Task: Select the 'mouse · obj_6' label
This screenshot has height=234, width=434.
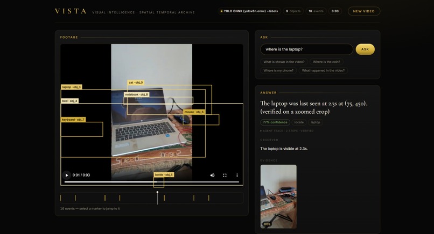Action: tap(194, 112)
